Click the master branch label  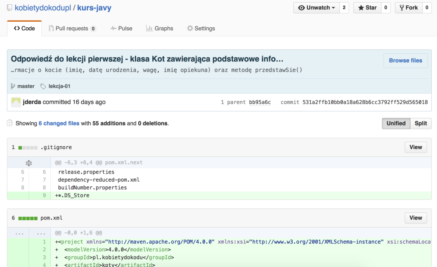pos(26,86)
